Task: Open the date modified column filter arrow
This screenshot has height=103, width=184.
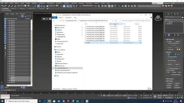Action: click(x=122, y=24)
